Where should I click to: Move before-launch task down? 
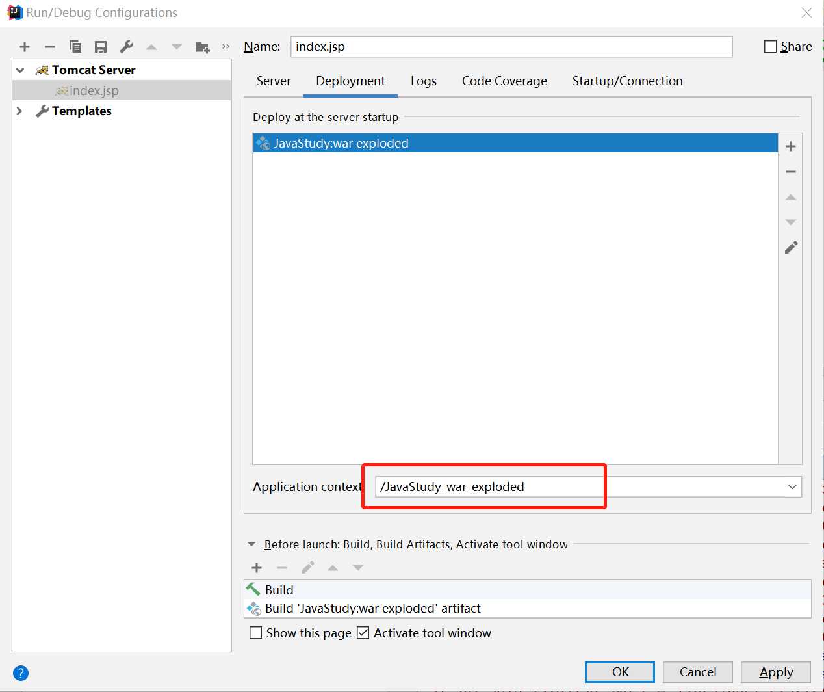[x=358, y=568]
